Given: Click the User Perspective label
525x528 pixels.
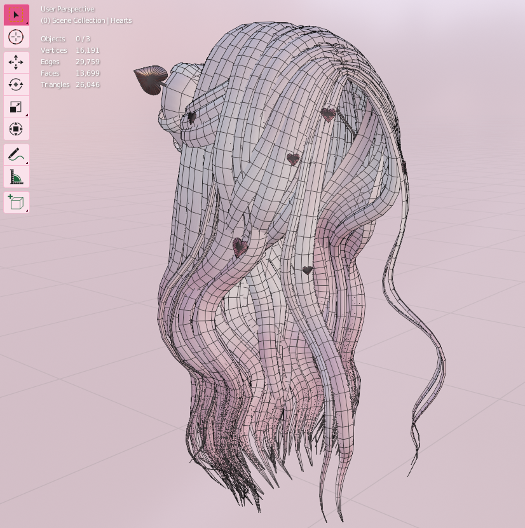Looking at the screenshot, I should tap(66, 9).
